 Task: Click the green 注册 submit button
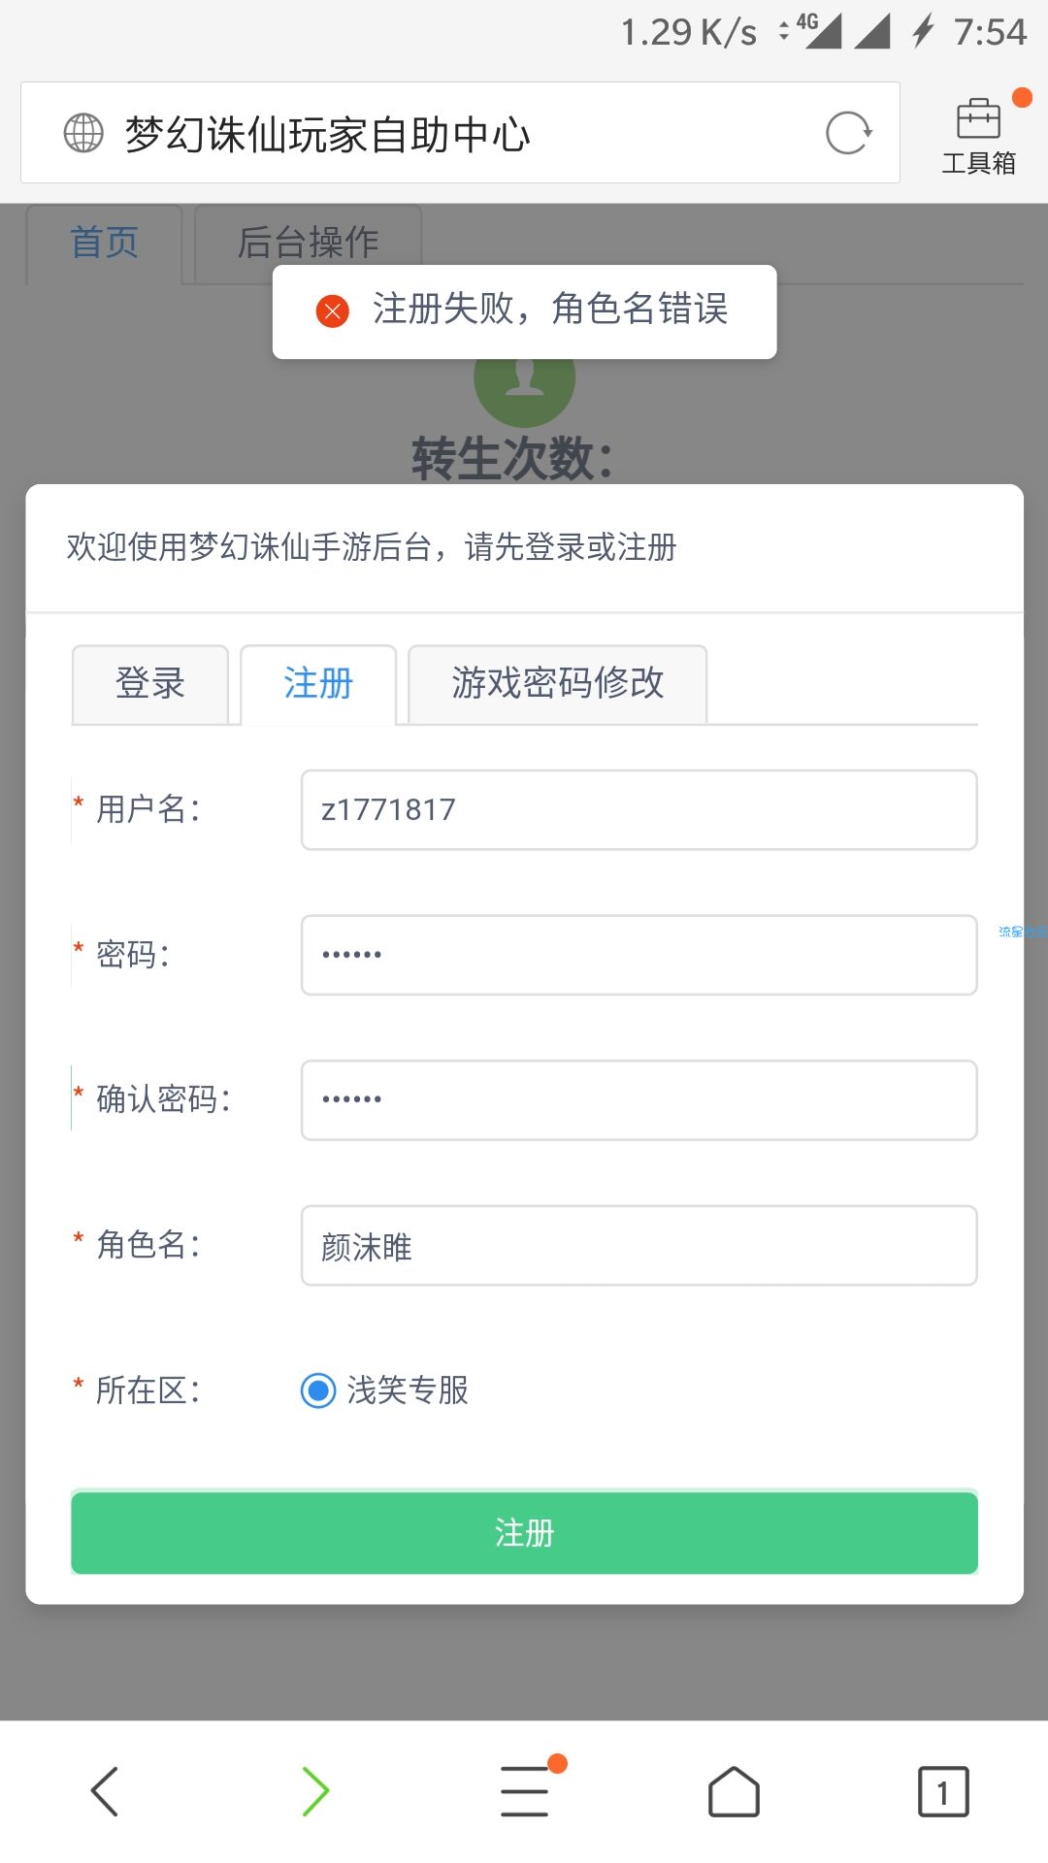pos(524,1533)
